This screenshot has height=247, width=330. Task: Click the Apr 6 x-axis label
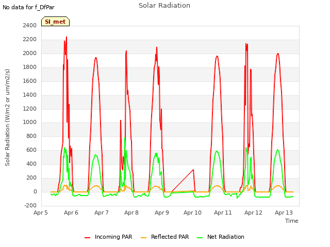point(71,213)
